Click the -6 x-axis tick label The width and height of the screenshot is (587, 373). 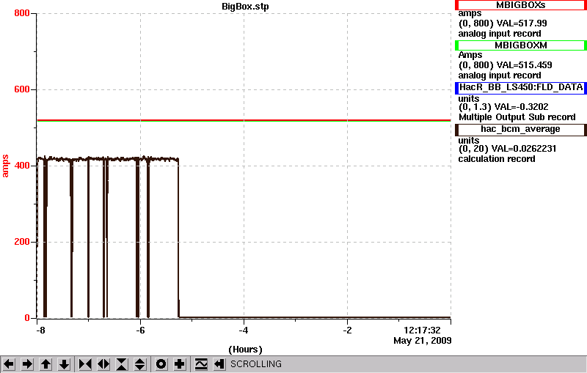point(140,330)
